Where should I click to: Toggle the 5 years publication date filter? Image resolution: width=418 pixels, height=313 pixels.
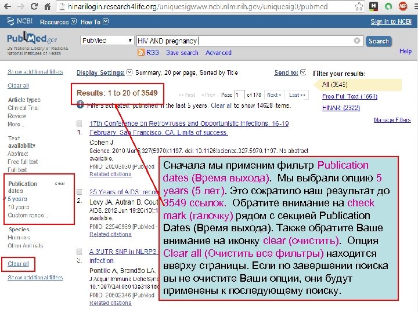pyautogui.click(x=17, y=199)
